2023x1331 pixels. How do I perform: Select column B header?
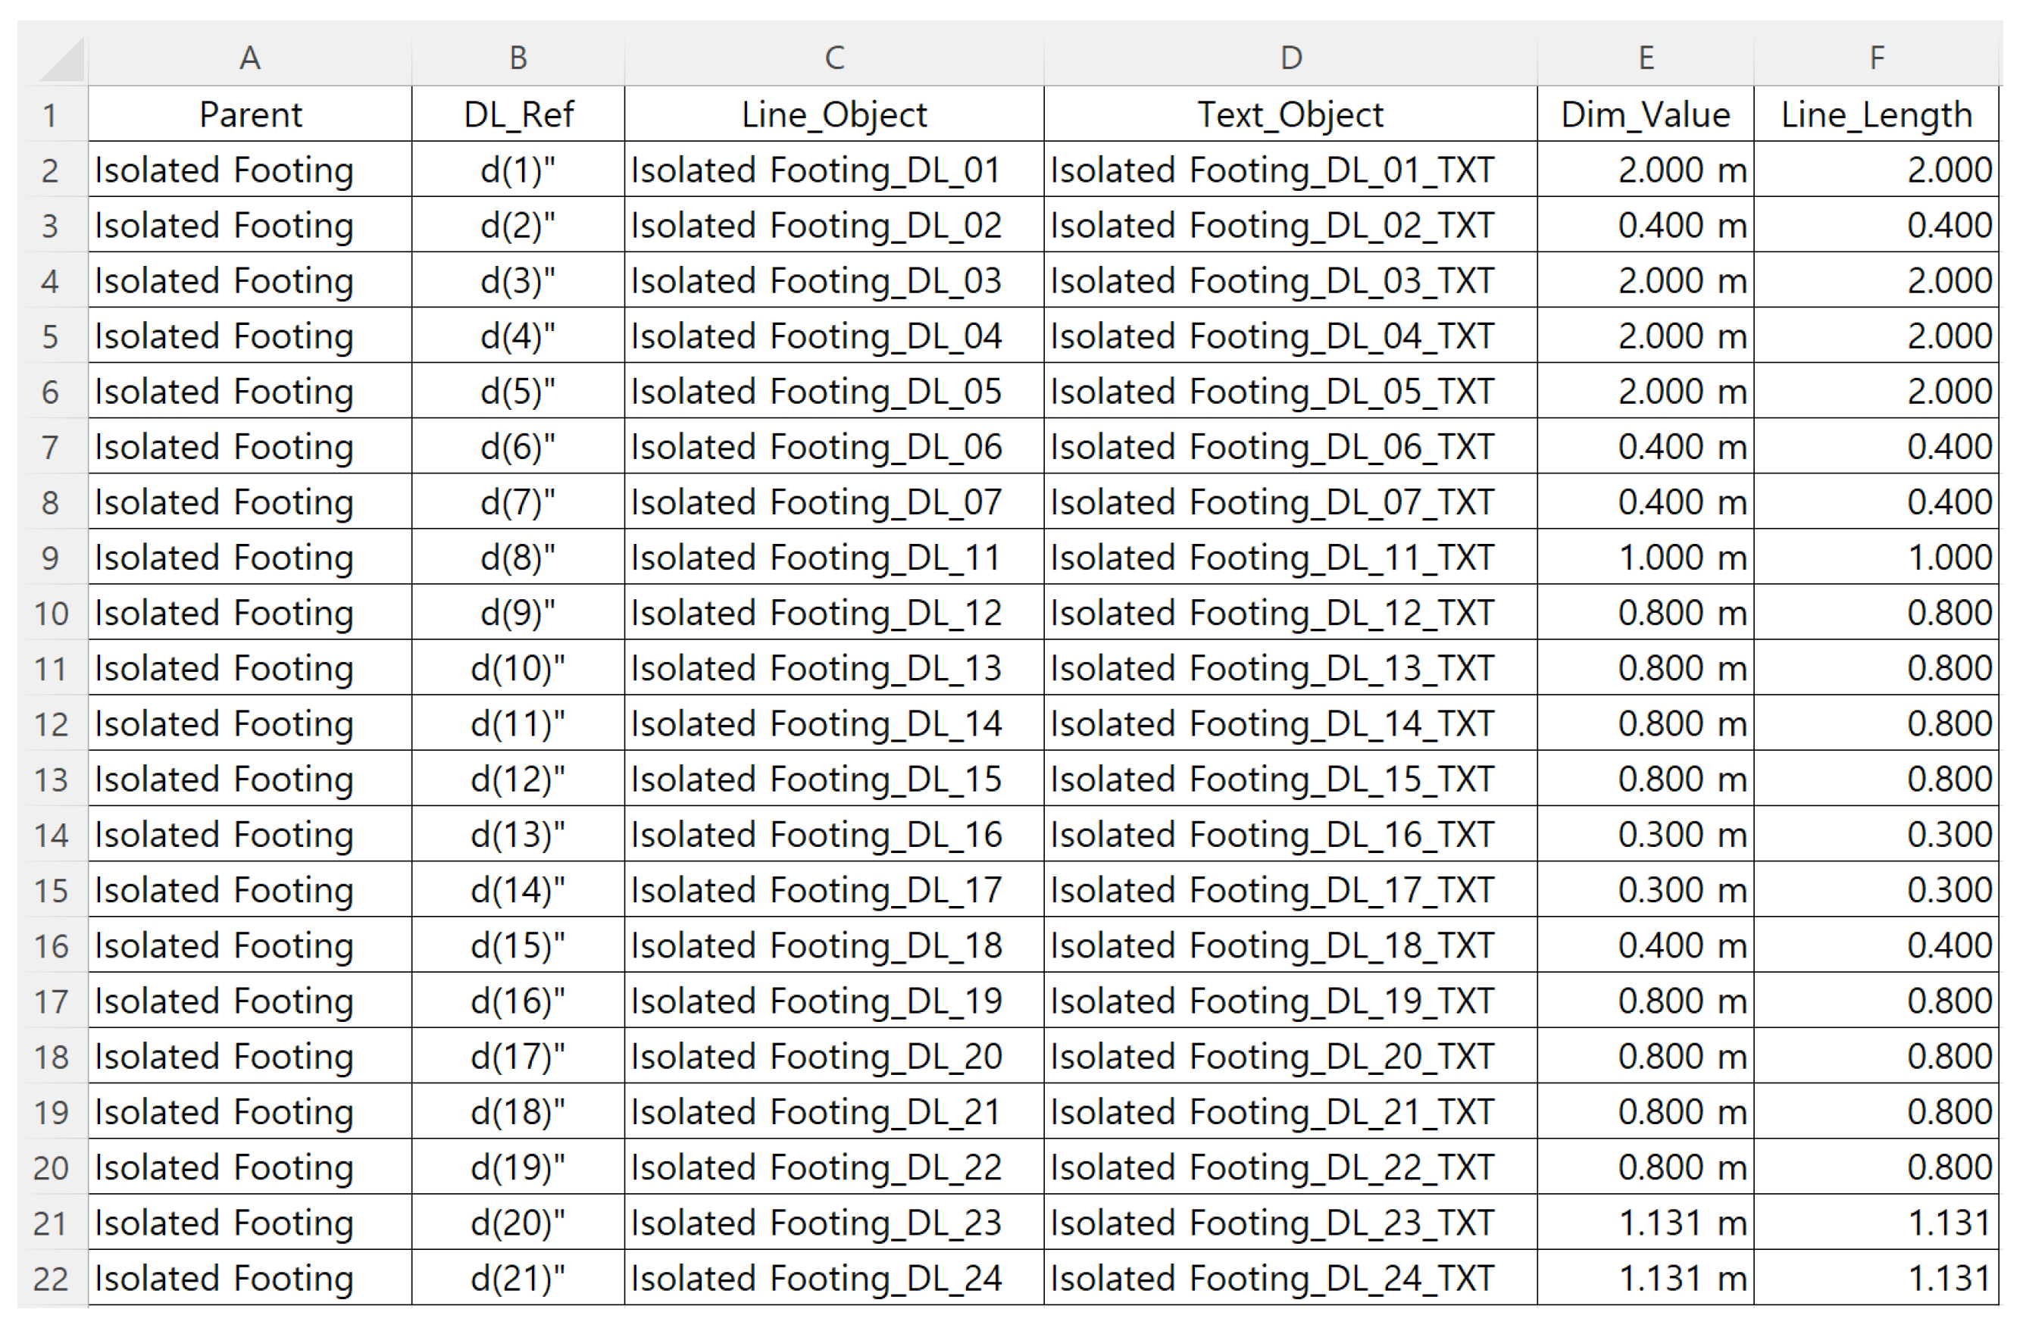pyautogui.click(x=517, y=58)
